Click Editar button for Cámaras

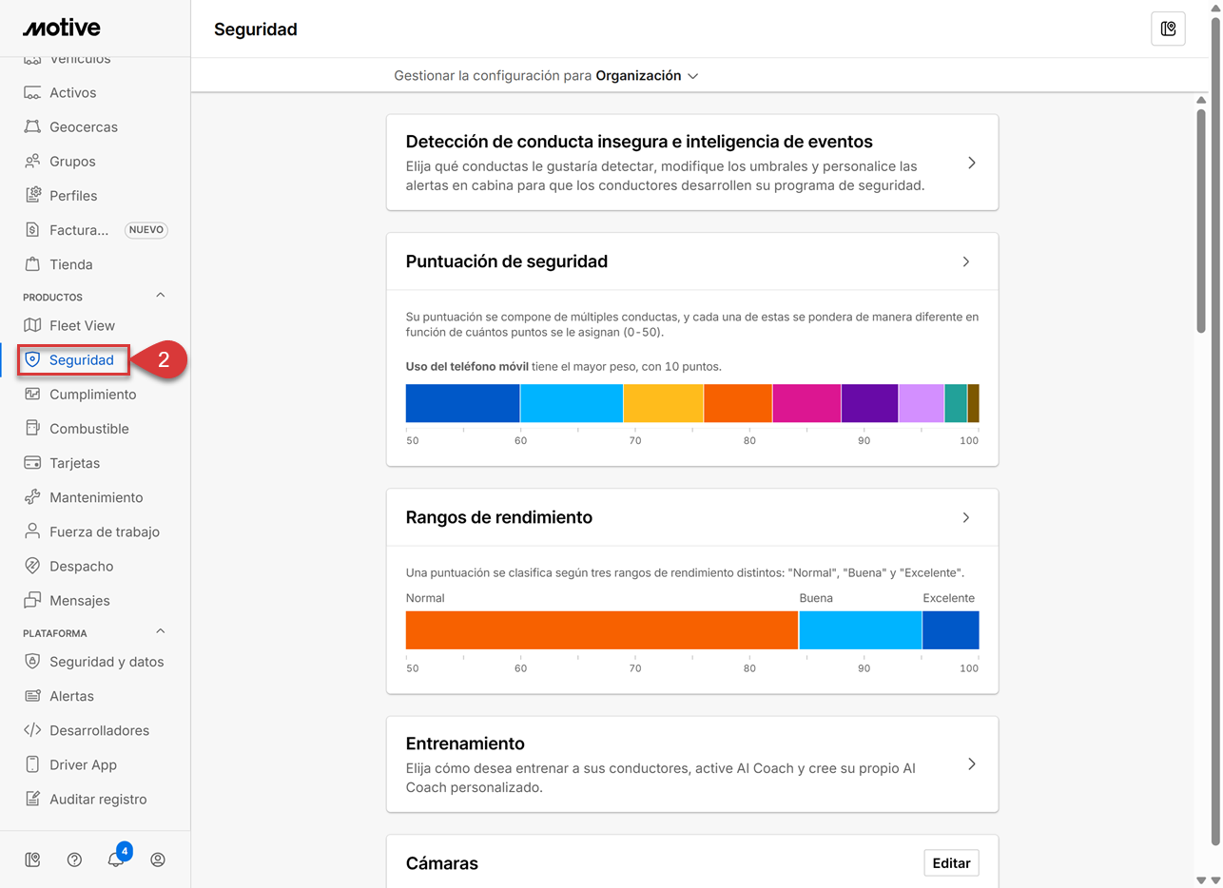(x=951, y=863)
